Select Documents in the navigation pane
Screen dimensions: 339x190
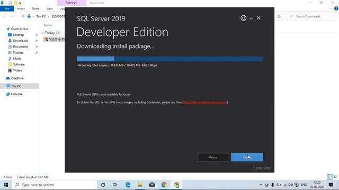coord(21,46)
